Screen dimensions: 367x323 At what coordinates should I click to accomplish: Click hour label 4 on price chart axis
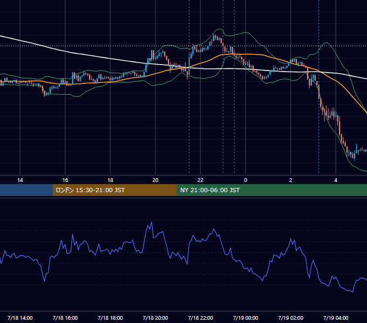pos(336,180)
